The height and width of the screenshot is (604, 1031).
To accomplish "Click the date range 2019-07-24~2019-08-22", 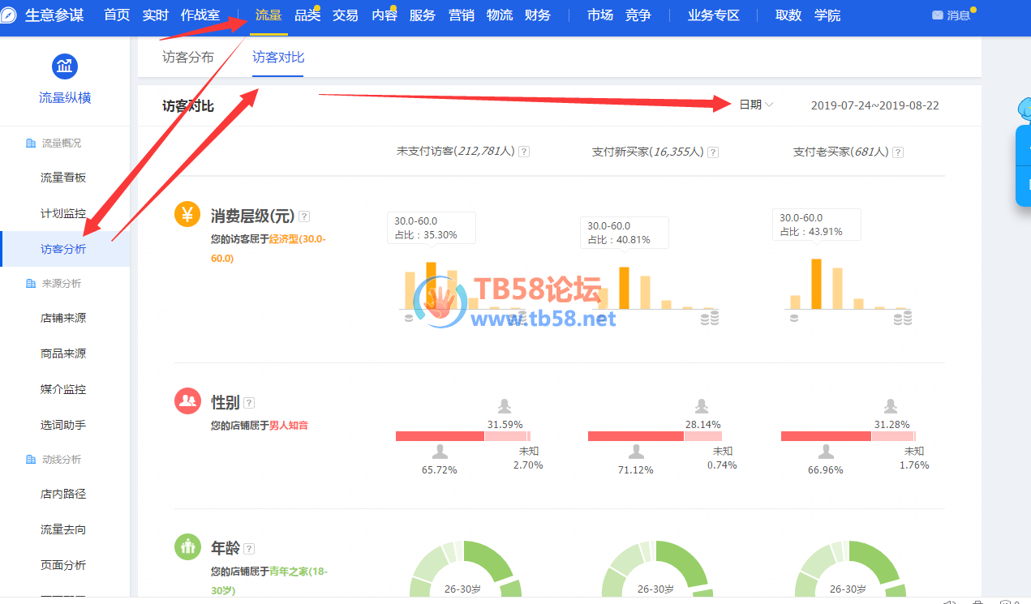I will 874,105.
